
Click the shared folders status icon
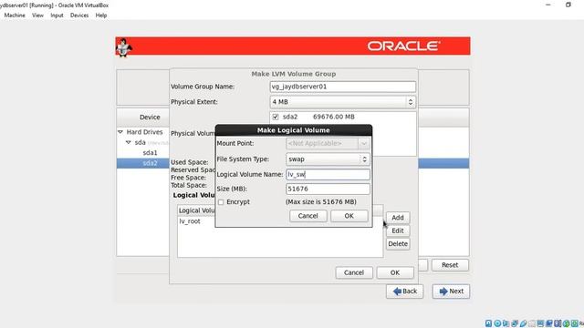pyautogui.click(x=532, y=323)
